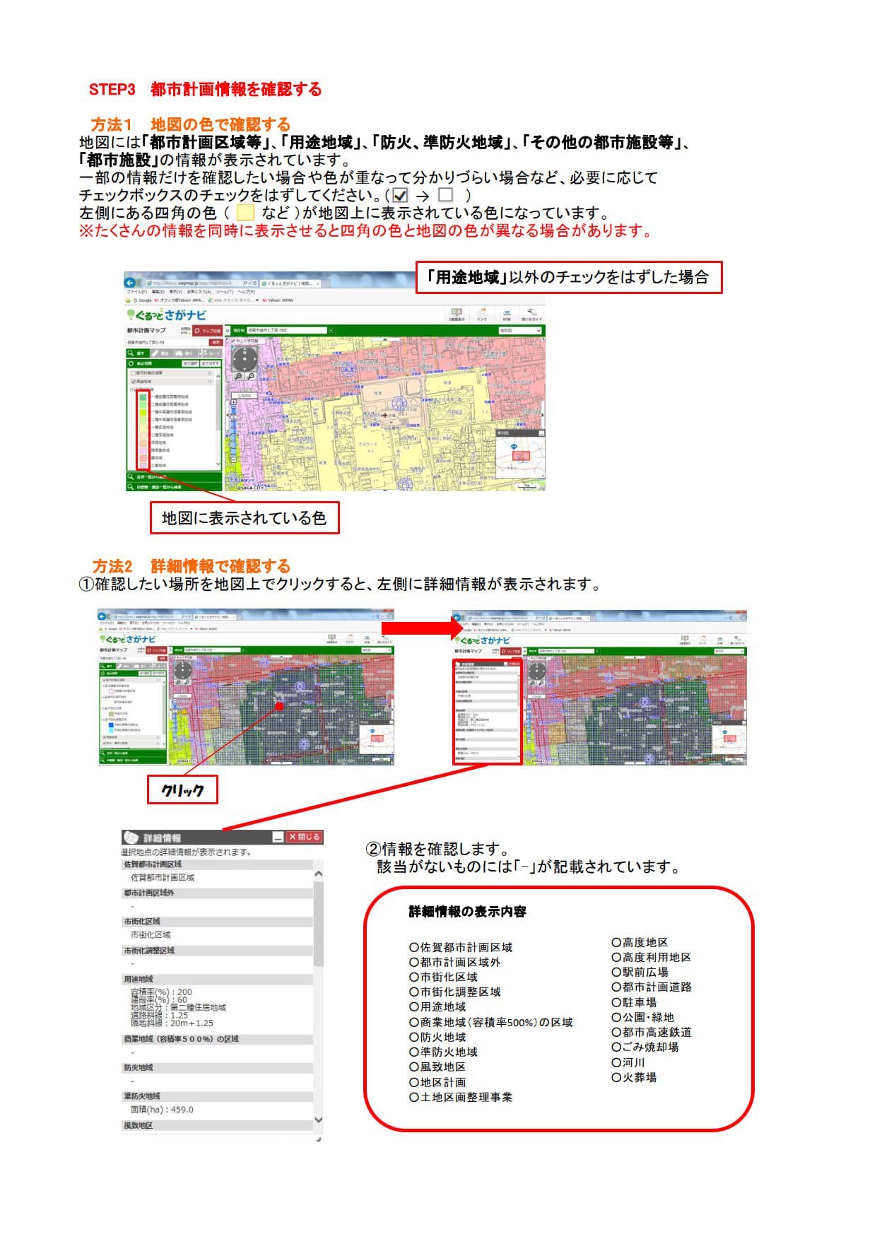Click address field 佐賀市城内1丁目1-59, top screenshot

167,342
